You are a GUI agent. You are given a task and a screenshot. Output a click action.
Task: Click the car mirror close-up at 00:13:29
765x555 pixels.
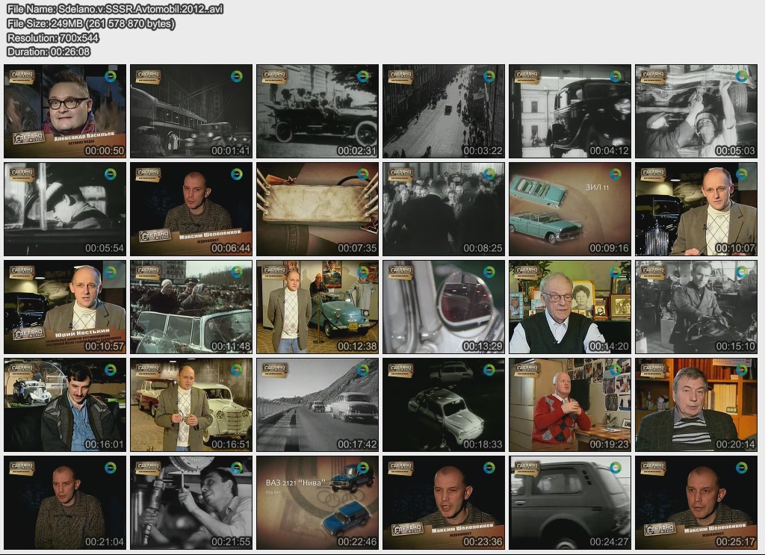pyautogui.click(x=443, y=307)
